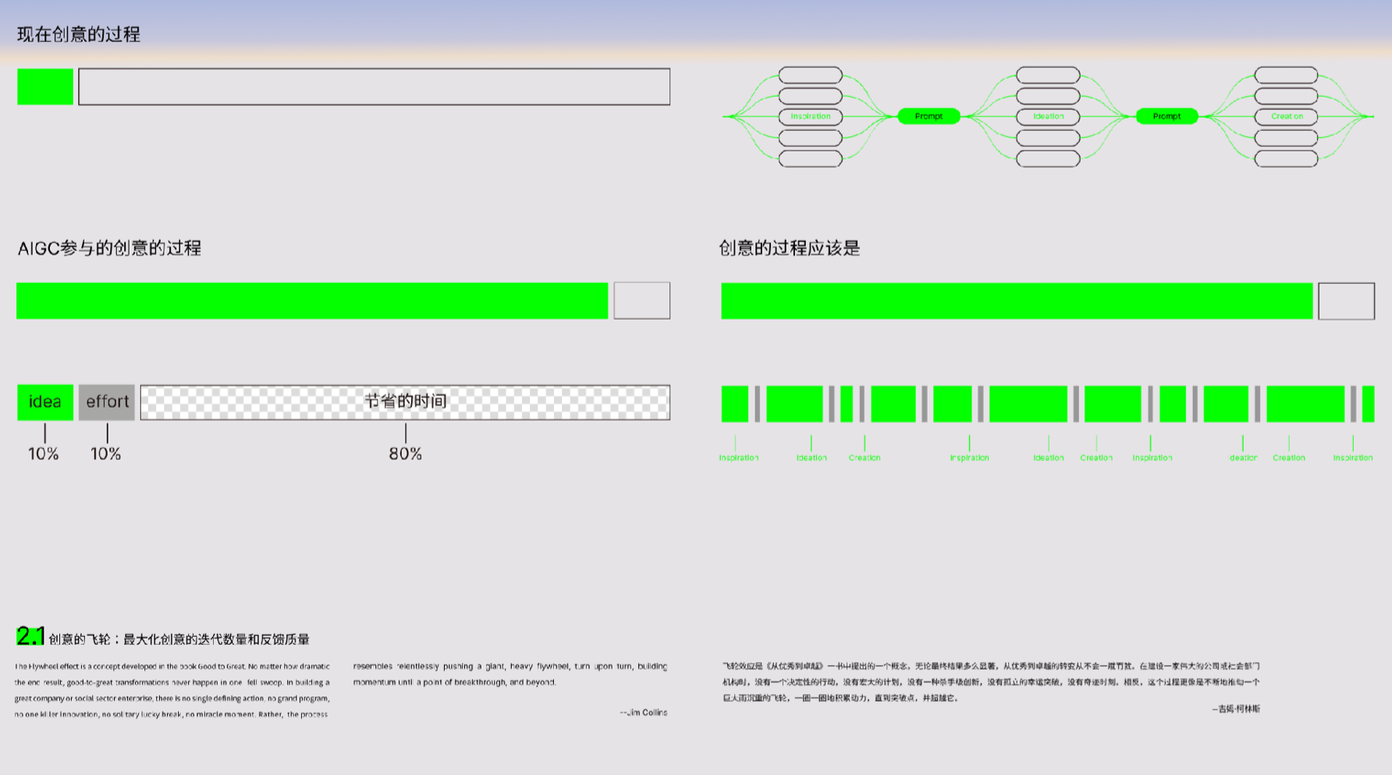Select the checkered "节省的时间" bar

click(x=405, y=402)
